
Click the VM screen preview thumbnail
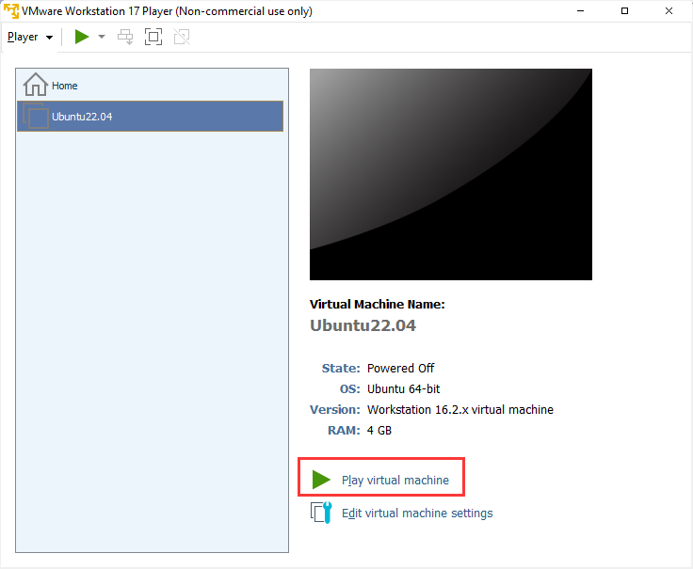451,174
